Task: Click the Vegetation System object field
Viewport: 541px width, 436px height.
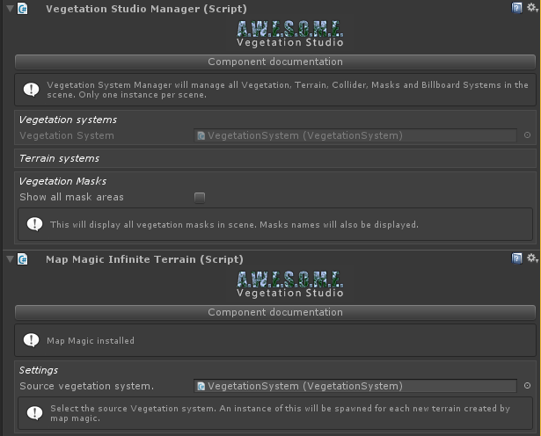Action: [x=355, y=135]
